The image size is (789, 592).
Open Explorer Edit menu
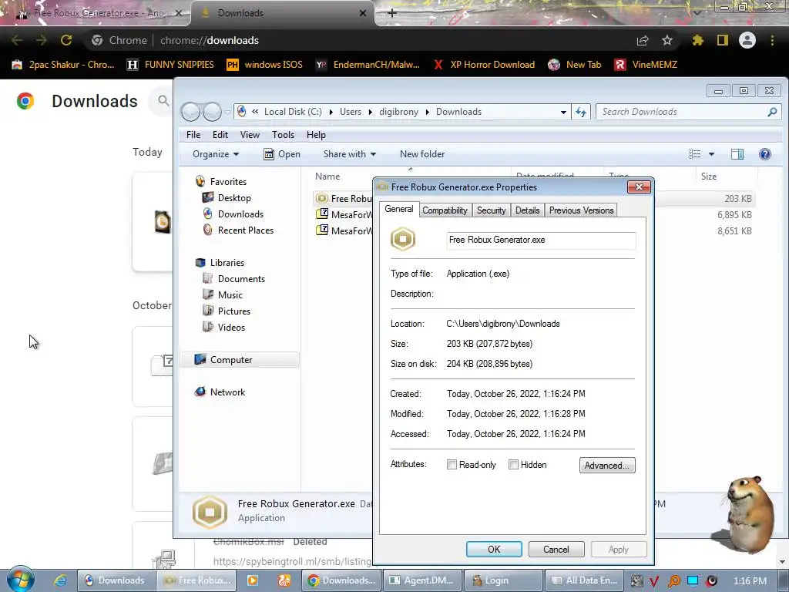point(220,134)
